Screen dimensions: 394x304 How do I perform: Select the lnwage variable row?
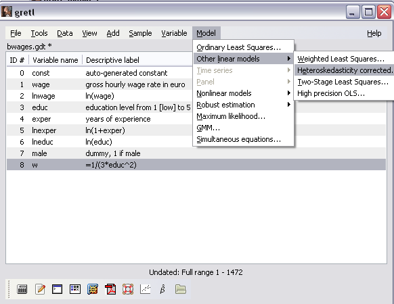(x=100, y=96)
